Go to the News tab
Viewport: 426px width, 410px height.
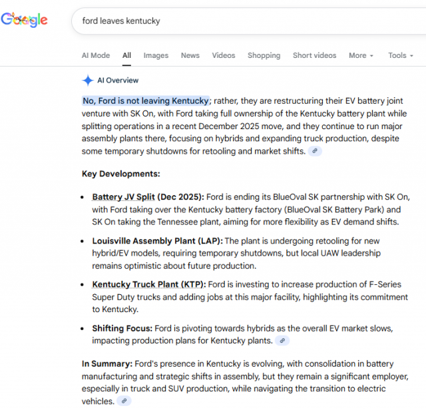tap(190, 56)
